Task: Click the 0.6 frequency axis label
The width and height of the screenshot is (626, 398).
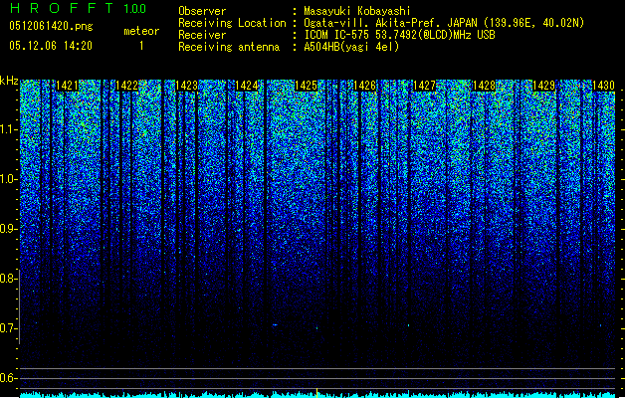Action: [x=9, y=378]
